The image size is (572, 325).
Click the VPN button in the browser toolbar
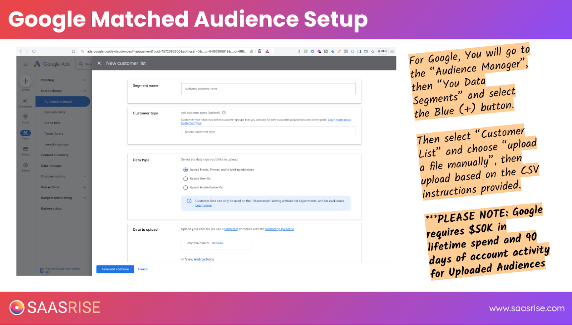pos(383,51)
